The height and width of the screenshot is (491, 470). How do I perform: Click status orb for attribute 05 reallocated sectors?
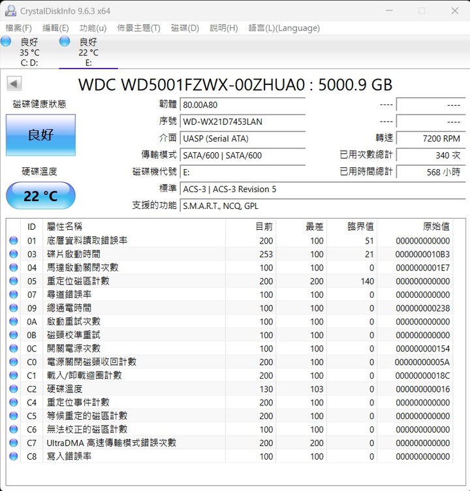pos(14,281)
